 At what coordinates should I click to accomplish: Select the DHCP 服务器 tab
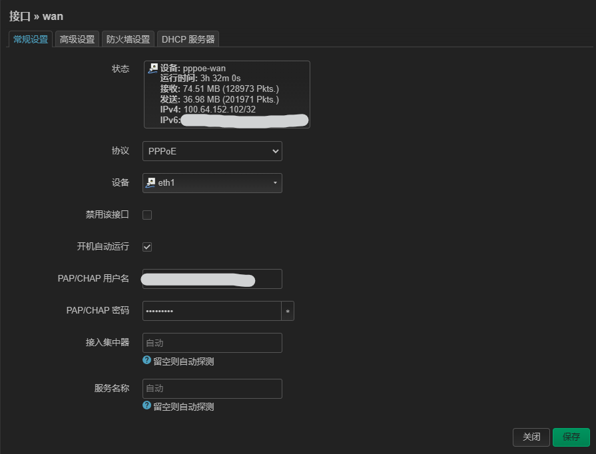(x=188, y=39)
